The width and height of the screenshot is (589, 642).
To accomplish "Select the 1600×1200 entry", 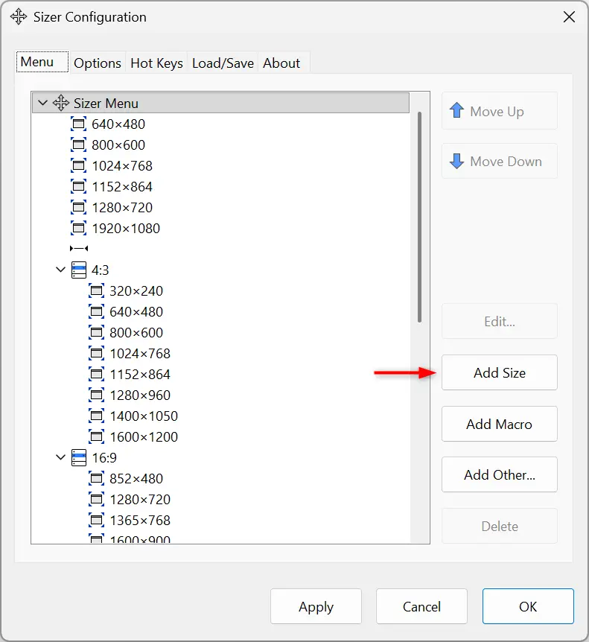I will pyautogui.click(x=144, y=437).
